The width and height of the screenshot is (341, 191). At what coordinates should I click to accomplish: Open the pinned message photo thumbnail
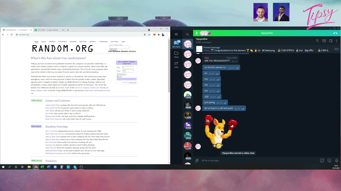pos(199,49)
